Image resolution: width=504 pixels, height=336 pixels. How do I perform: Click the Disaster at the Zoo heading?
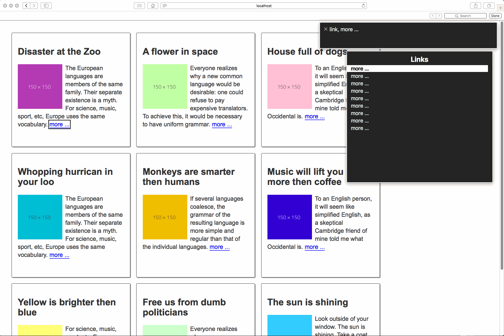(59, 51)
